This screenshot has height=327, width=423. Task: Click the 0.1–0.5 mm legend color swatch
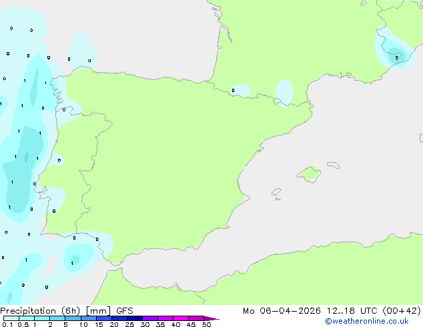11,318
